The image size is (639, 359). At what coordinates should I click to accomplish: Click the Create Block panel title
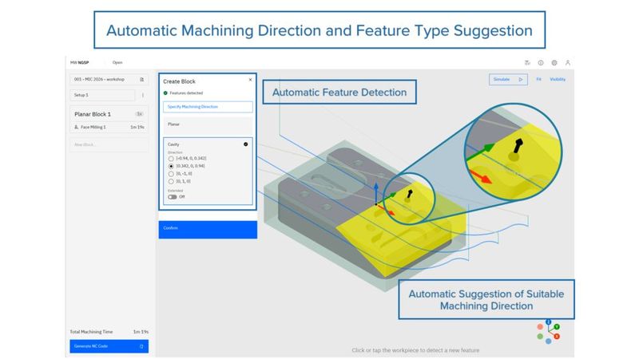tap(179, 81)
